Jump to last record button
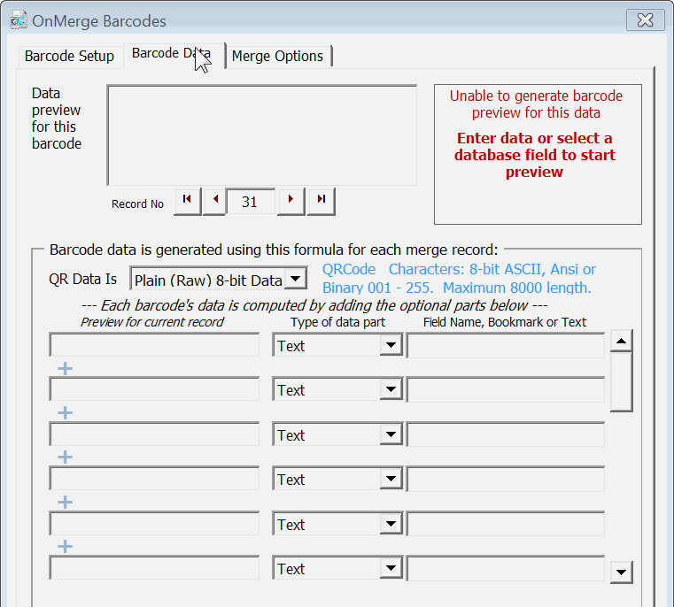The height and width of the screenshot is (607, 674). (321, 201)
